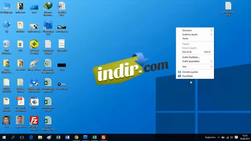Open the network tray icon
The image size is (251, 141).
227,137
